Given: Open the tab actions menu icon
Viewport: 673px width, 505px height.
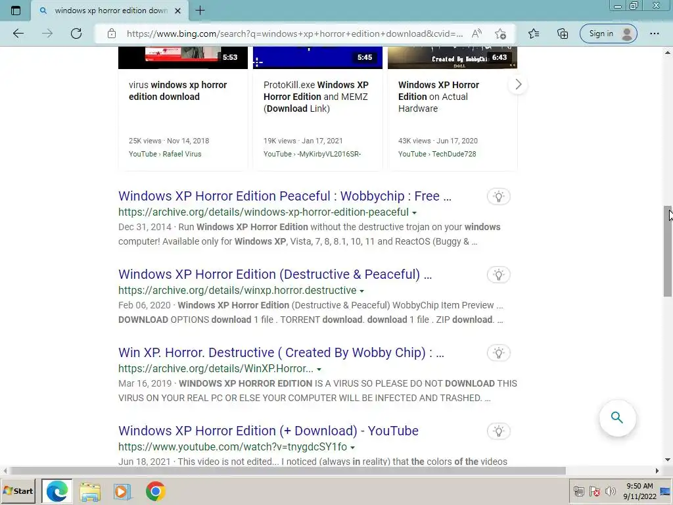Looking at the screenshot, I should coord(16,11).
